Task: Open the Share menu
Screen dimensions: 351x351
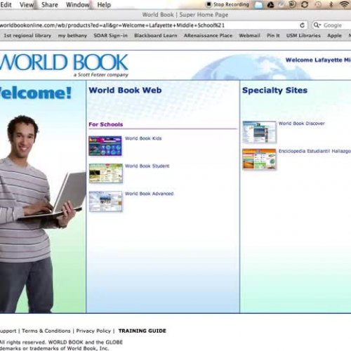Action: pos(50,5)
